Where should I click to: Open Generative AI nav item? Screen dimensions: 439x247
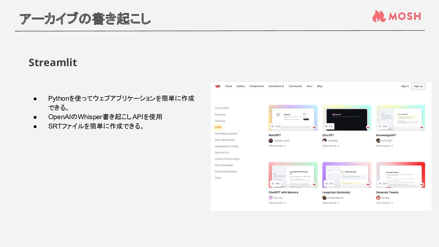pyautogui.click(x=276, y=86)
